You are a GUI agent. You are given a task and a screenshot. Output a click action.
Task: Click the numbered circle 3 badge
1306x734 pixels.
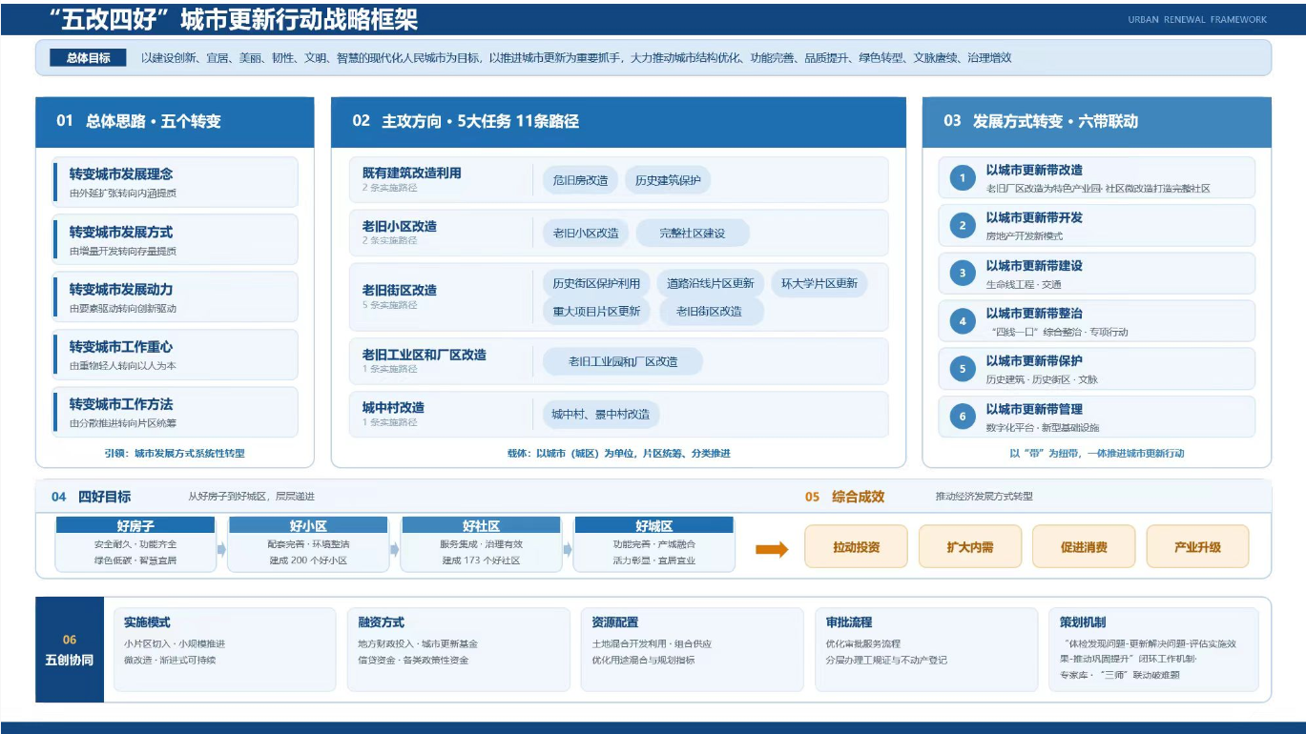click(x=963, y=274)
